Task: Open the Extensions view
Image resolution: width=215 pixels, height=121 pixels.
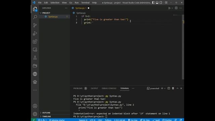Action: coord(35,41)
